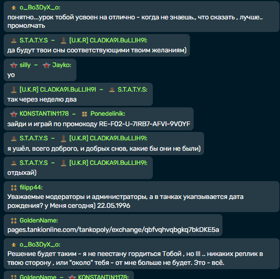This screenshot has width=280, height=279.
Task: Click CLADKA9I.BuLLIH9I rank icon in "так через неделю два" message
Action: 14,90
